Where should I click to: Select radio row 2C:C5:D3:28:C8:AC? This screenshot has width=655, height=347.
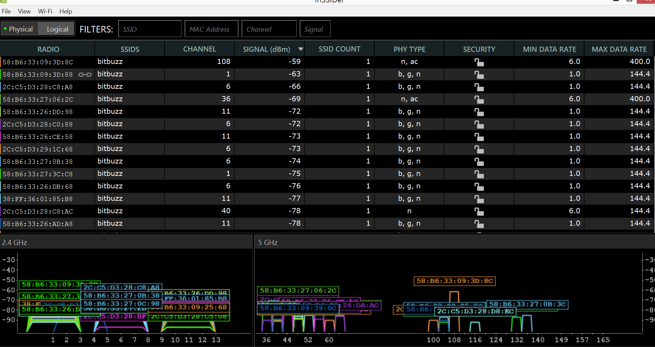pos(327,211)
